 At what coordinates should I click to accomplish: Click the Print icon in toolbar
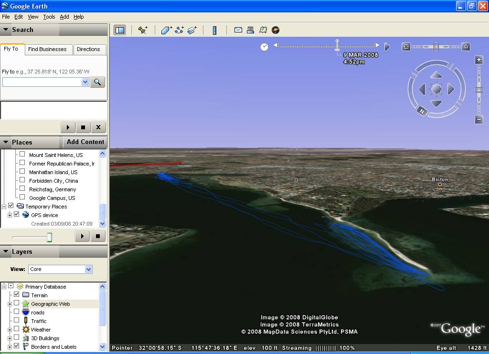250,30
